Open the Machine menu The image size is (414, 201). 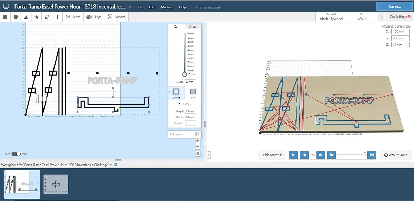coord(167,7)
